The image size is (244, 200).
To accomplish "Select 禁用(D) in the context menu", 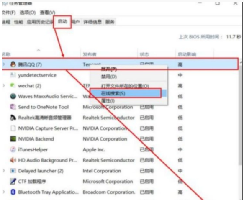I will point(109,77).
